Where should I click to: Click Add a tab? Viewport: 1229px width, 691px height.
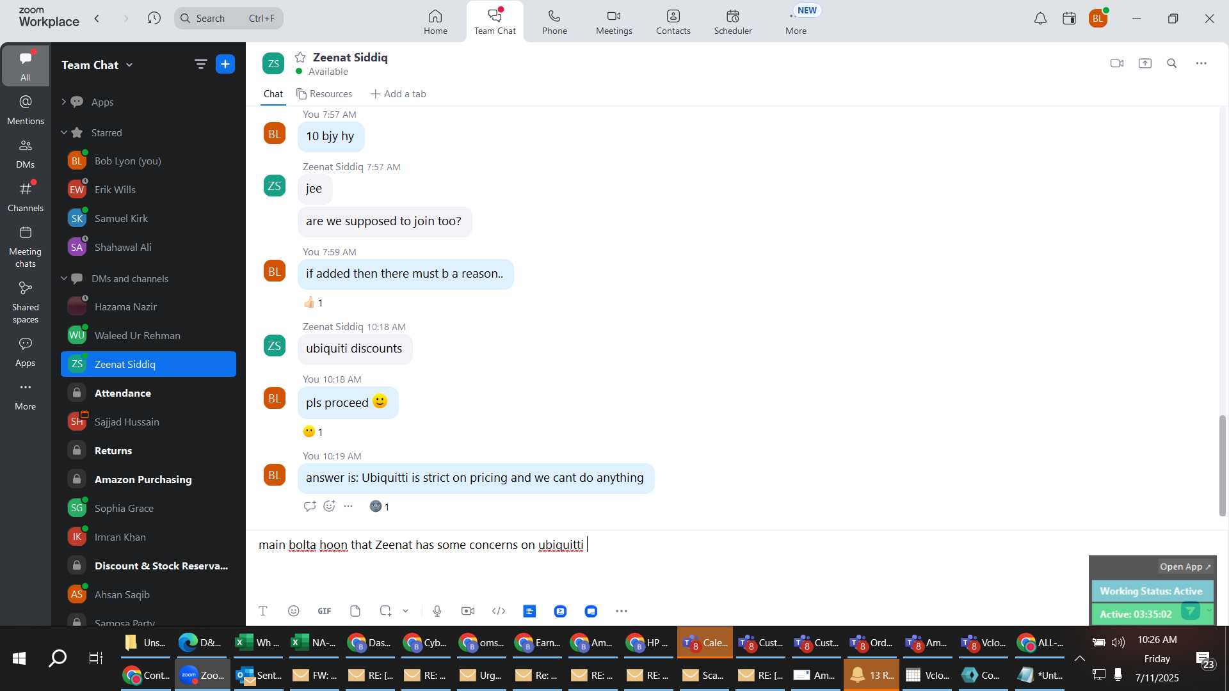pyautogui.click(x=398, y=94)
